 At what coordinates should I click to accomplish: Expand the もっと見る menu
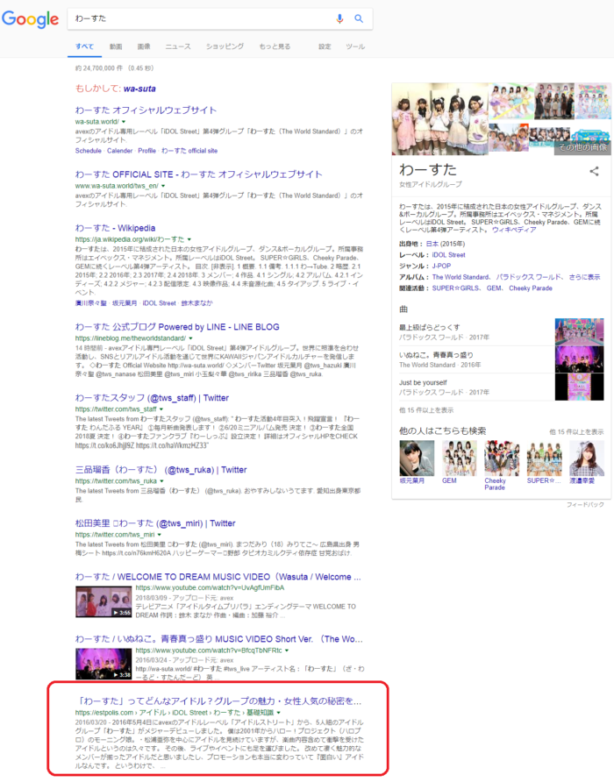point(275,46)
